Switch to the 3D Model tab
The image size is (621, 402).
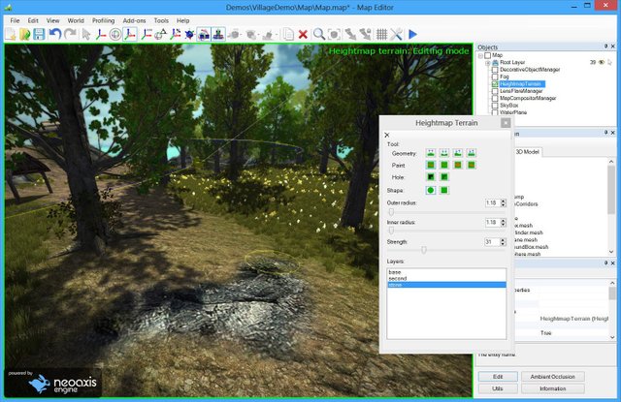(x=527, y=152)
